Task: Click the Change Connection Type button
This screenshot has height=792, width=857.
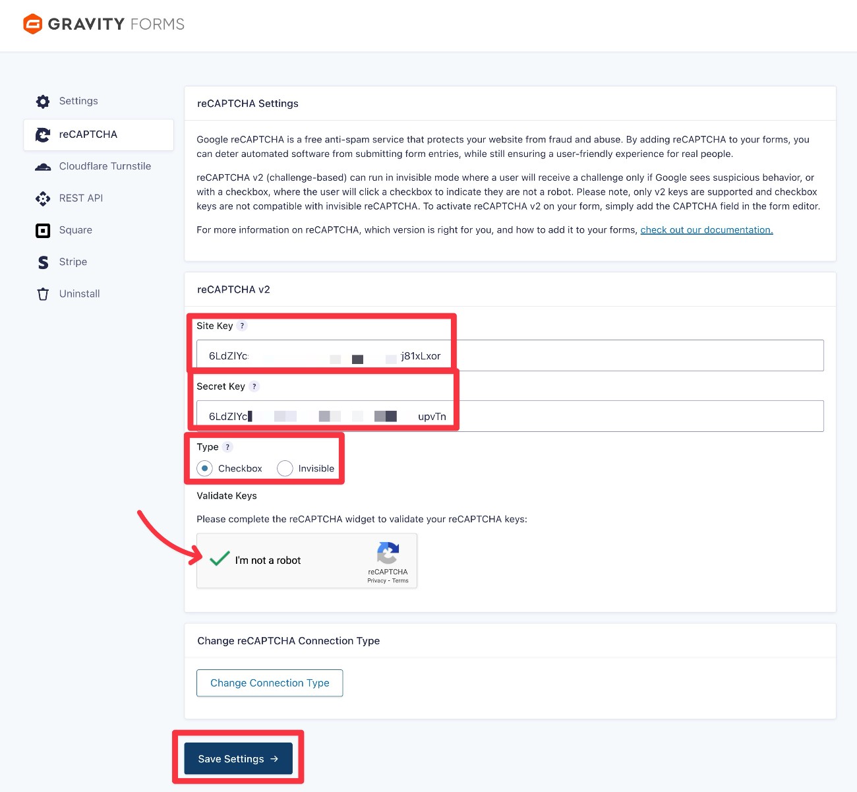Action: (x=270, y=683)
